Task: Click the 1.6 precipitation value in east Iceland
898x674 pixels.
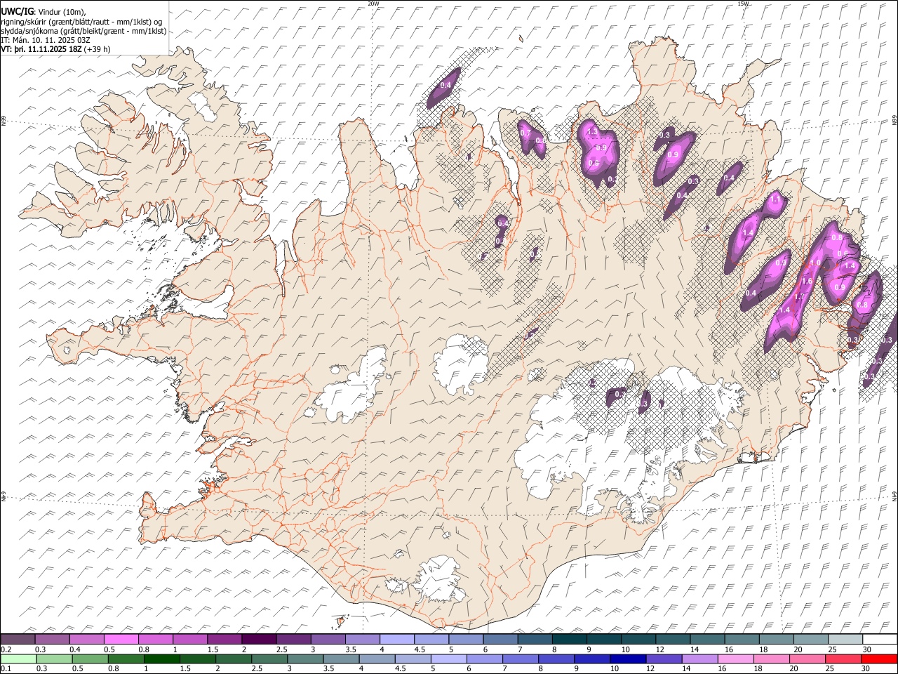Action: pos(807,281)
